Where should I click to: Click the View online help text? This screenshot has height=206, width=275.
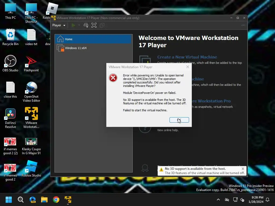coord(168,130)
